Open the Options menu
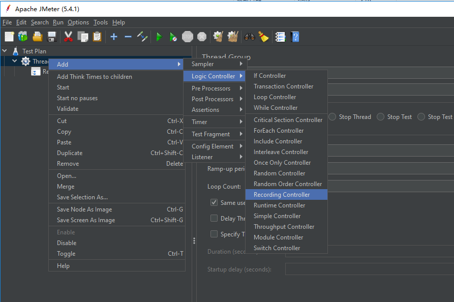454x302 pixels. pyautogui.click(x=78, y=22)
